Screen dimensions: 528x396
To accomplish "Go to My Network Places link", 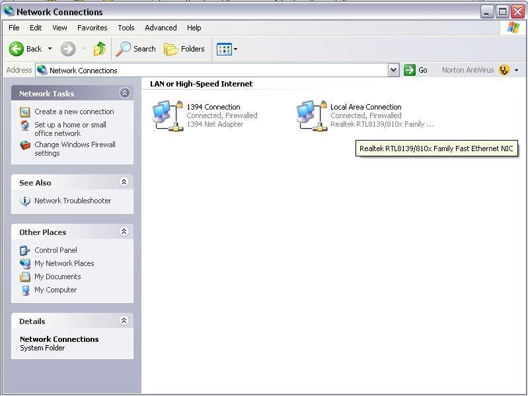I will [64, 263].
